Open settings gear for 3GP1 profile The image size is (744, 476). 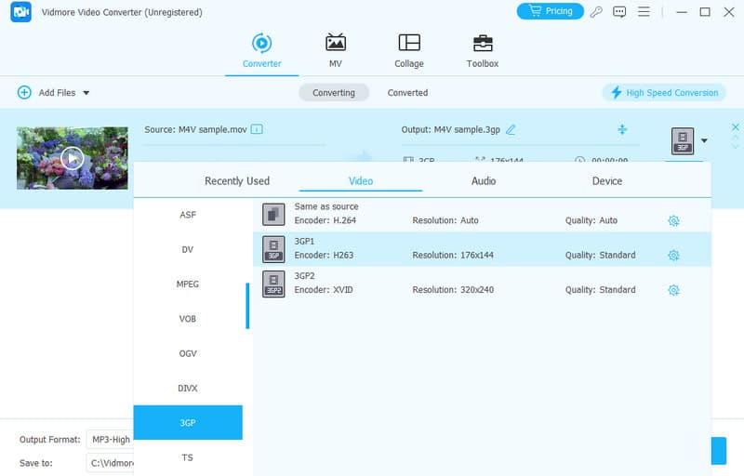click(673, 256)
